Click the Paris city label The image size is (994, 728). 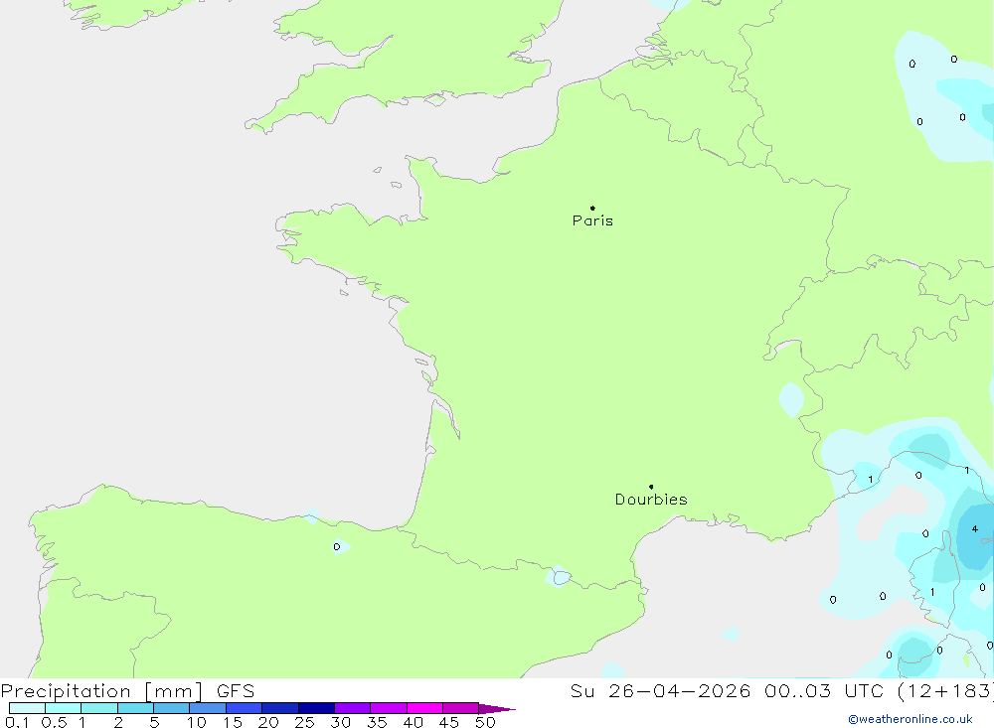pos(592,220)
